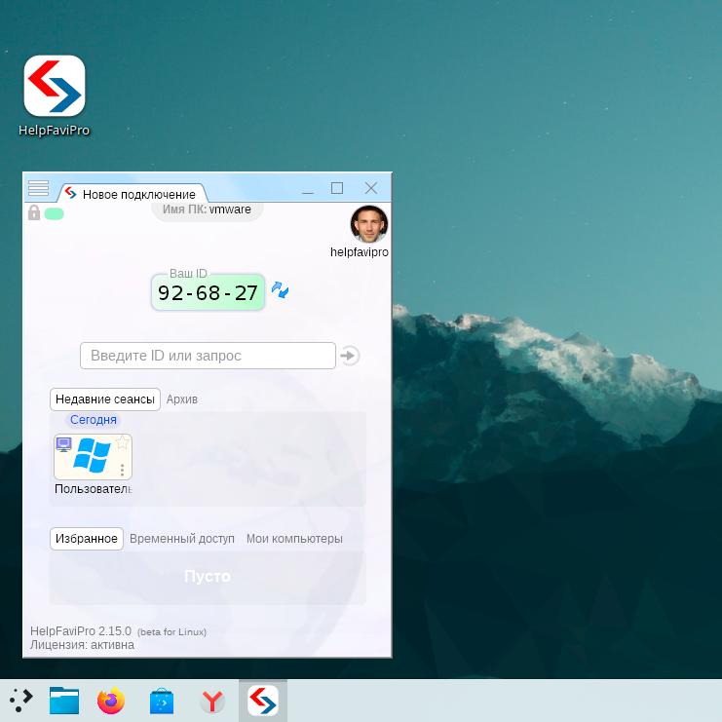The height and width of the screenshot is (722, 722).
Task: Mark the recent session as favorite with star
Action: [123, 442]
